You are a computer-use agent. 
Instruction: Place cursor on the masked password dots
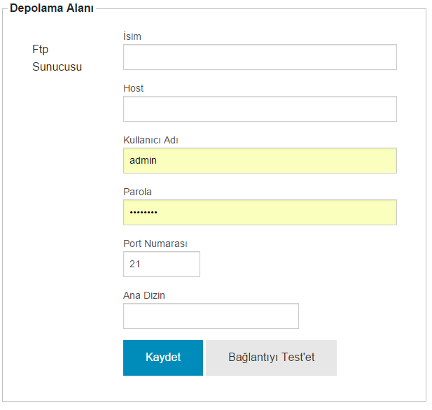(144, 212)
